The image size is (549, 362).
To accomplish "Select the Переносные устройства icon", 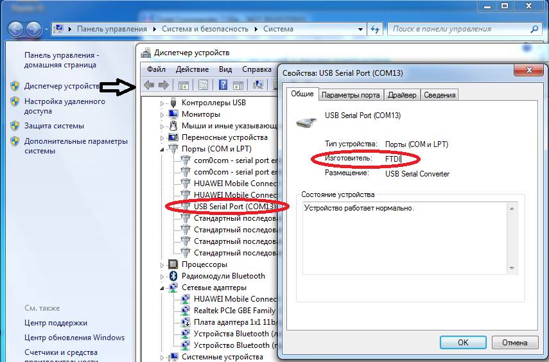I will pyautogui.click(x=173, y=137).
